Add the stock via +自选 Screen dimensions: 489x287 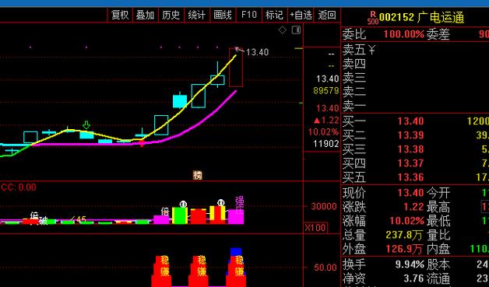(x=301, y=15)
